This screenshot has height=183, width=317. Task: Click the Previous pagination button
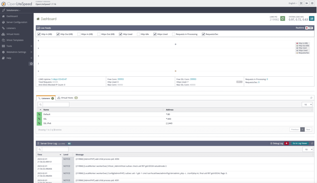pos(295,129)
